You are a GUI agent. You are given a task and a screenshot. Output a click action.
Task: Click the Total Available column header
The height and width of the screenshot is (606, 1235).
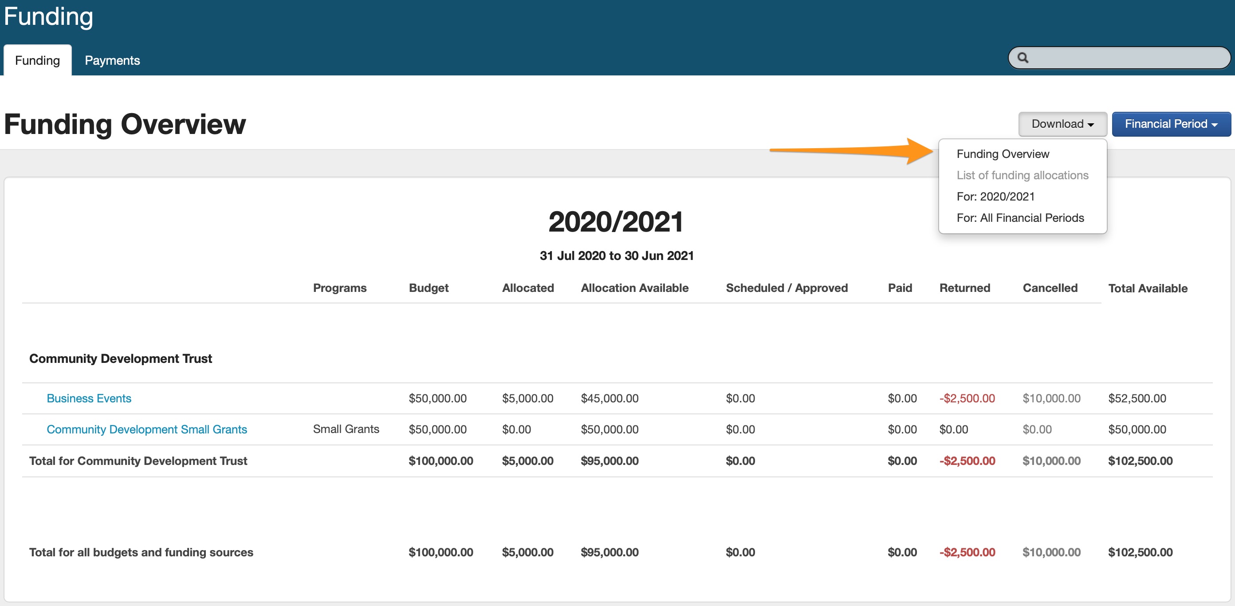click(1147, 289)
